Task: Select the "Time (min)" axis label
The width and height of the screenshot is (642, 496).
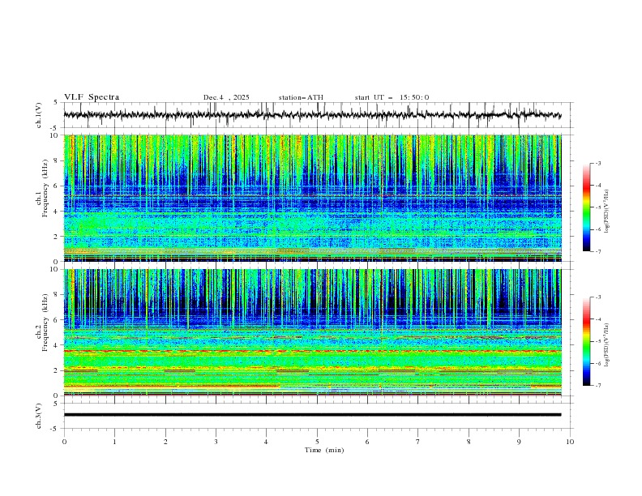Action: click(x=324, y=450)
